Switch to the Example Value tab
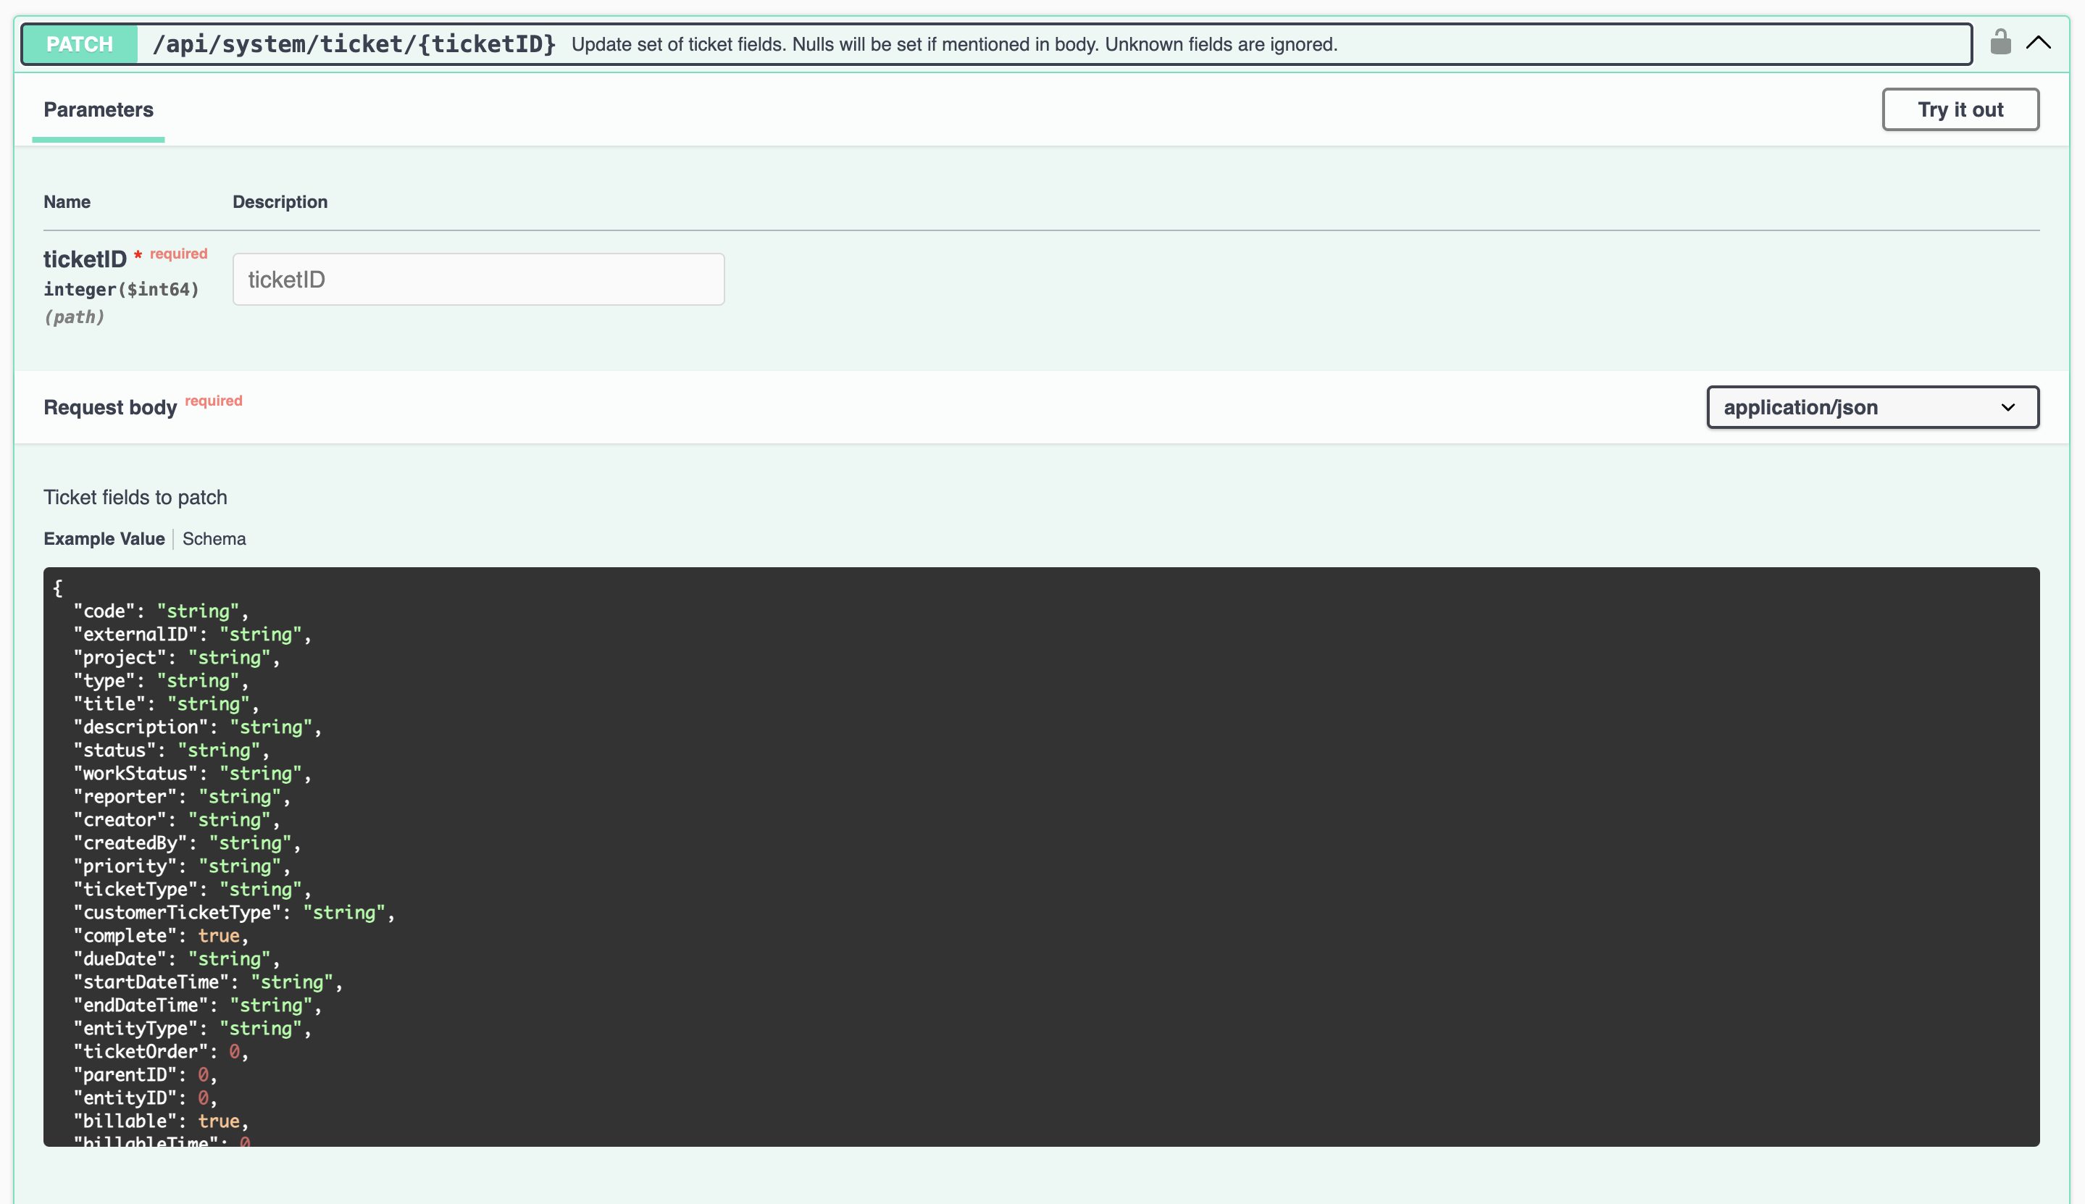The width and height of the screenshot is (2085, 1204). [x=104, y=539]
